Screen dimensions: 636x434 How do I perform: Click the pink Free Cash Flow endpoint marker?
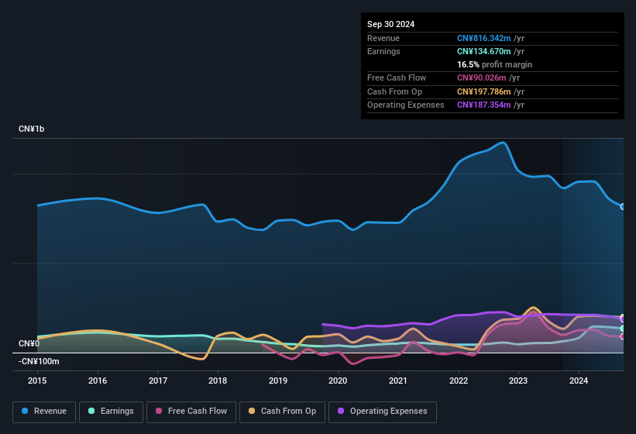pos(623,336)
